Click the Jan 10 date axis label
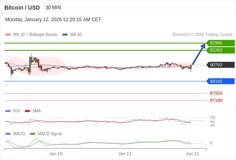The width and height of the screenshot is (236, 160). [56, 154]
